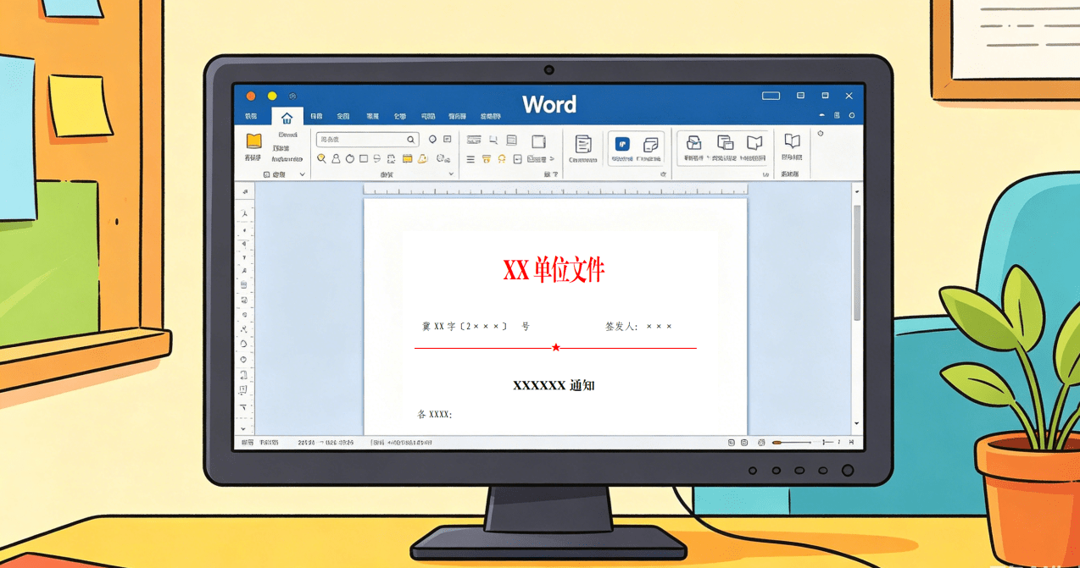
Task: Expand the chevron under the yellow book group
Action: [x=302, y=174]
